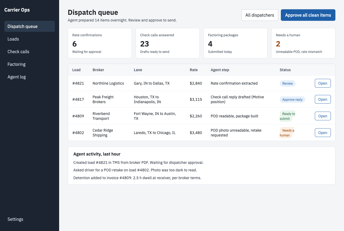Click Gary, IN to Dallas, TX lane
344x231 pixels.
point(152,83)
